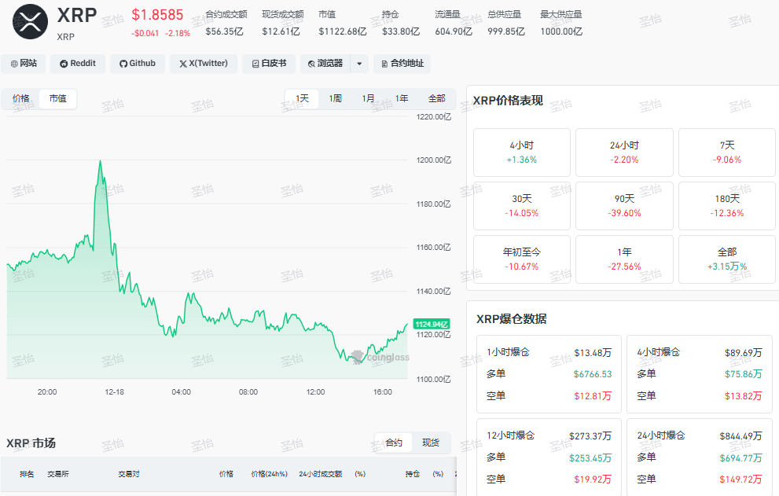This screenshot has width=779, height=496.
Task: Click the XRP coin logo
Action: click(31, 22)
